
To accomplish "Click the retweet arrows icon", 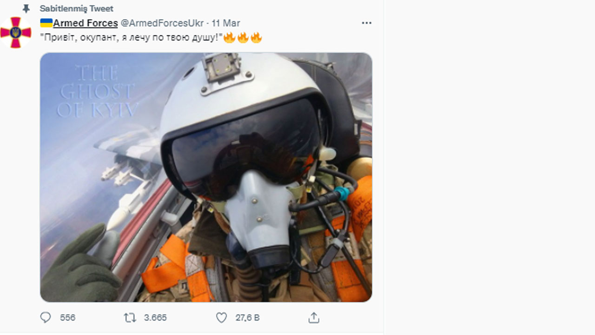I will (130, 318).
